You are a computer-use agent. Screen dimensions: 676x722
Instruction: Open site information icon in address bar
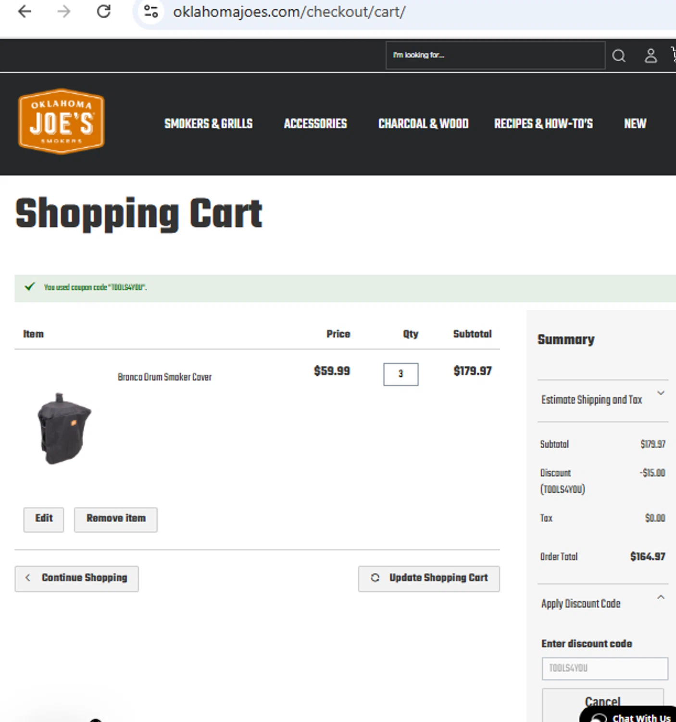click(151, 12)
